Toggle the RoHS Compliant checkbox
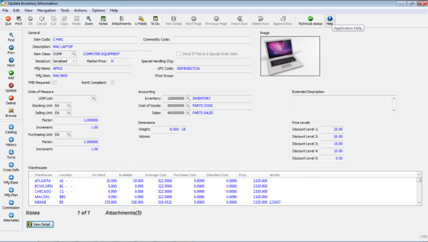 (112, 82)
